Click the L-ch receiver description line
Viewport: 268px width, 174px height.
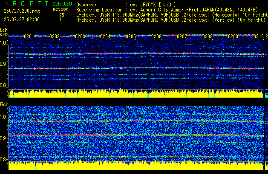click(172, 15)
